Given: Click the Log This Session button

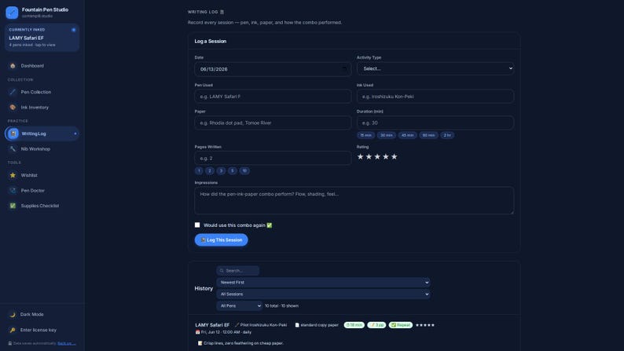Looking at the screenshot, I should [222, 239].
